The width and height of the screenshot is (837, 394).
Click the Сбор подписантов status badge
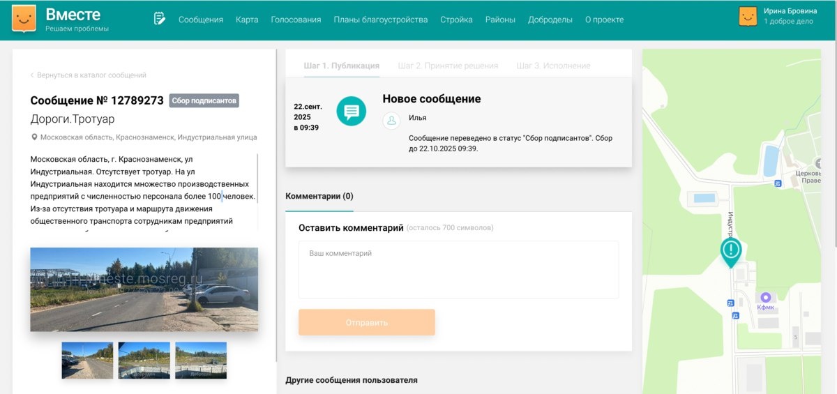click(204, 100)
